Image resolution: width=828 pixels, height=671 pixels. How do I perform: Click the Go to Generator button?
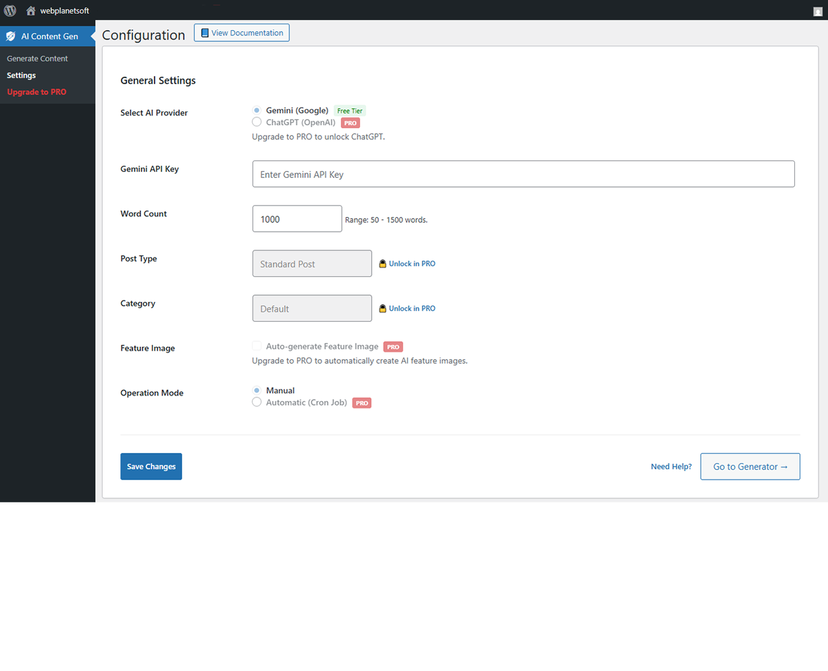click(750, 466)
